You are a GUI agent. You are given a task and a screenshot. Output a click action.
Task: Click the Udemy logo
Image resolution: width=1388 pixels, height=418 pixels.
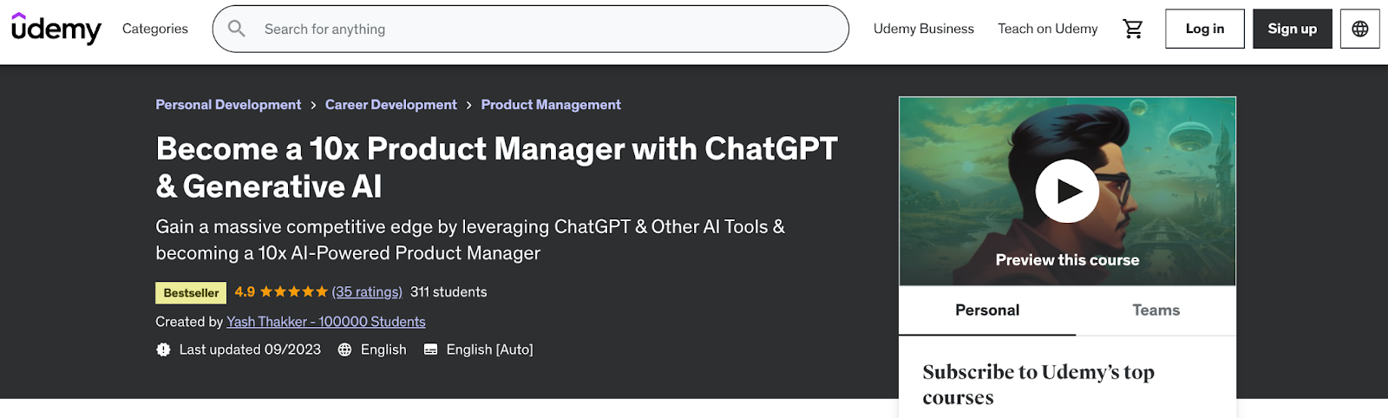tap(56, 29)
